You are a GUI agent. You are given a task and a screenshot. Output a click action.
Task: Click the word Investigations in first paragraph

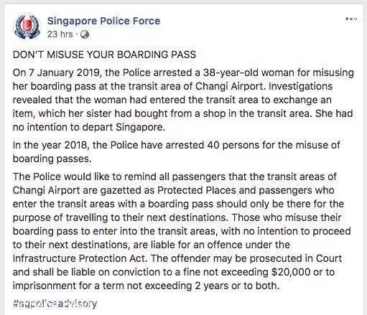(x=301, y=86)
